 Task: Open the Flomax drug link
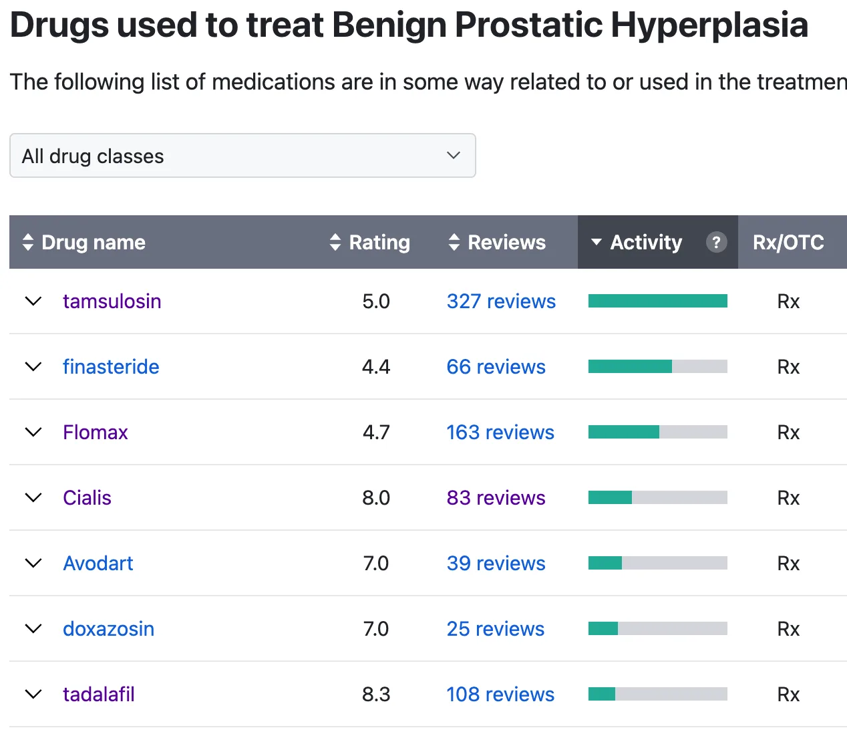95,433
